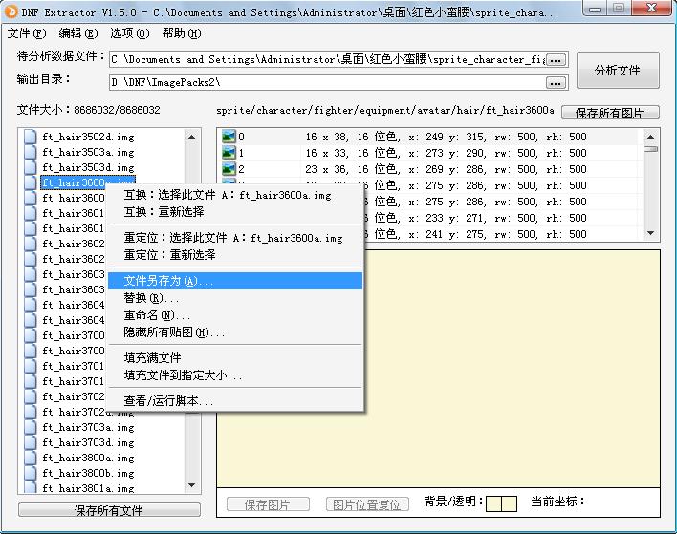Select image row 2 sized 23 x 36
The height and width of the screenshot is (534, 677).
430,169
